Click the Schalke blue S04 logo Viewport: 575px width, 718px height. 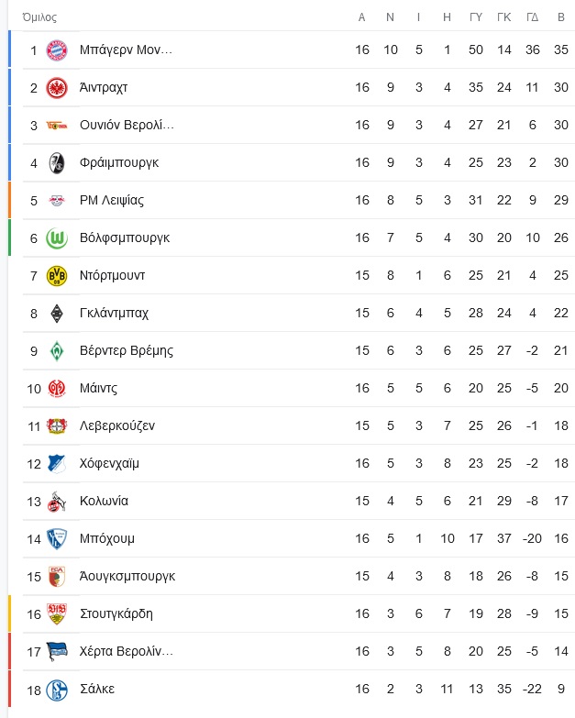[x=57, y=690]
